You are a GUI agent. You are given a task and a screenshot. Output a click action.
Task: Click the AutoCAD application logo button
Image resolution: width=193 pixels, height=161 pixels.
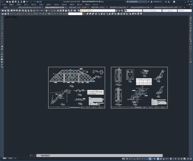click(x=2, y=2)
